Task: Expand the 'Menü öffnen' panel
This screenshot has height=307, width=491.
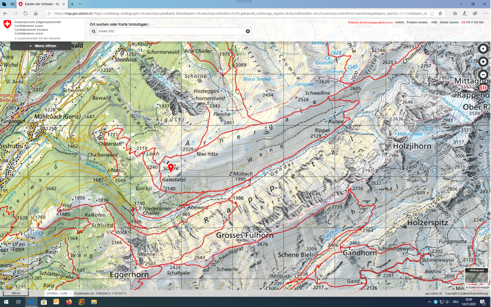Action: [41, 46]
